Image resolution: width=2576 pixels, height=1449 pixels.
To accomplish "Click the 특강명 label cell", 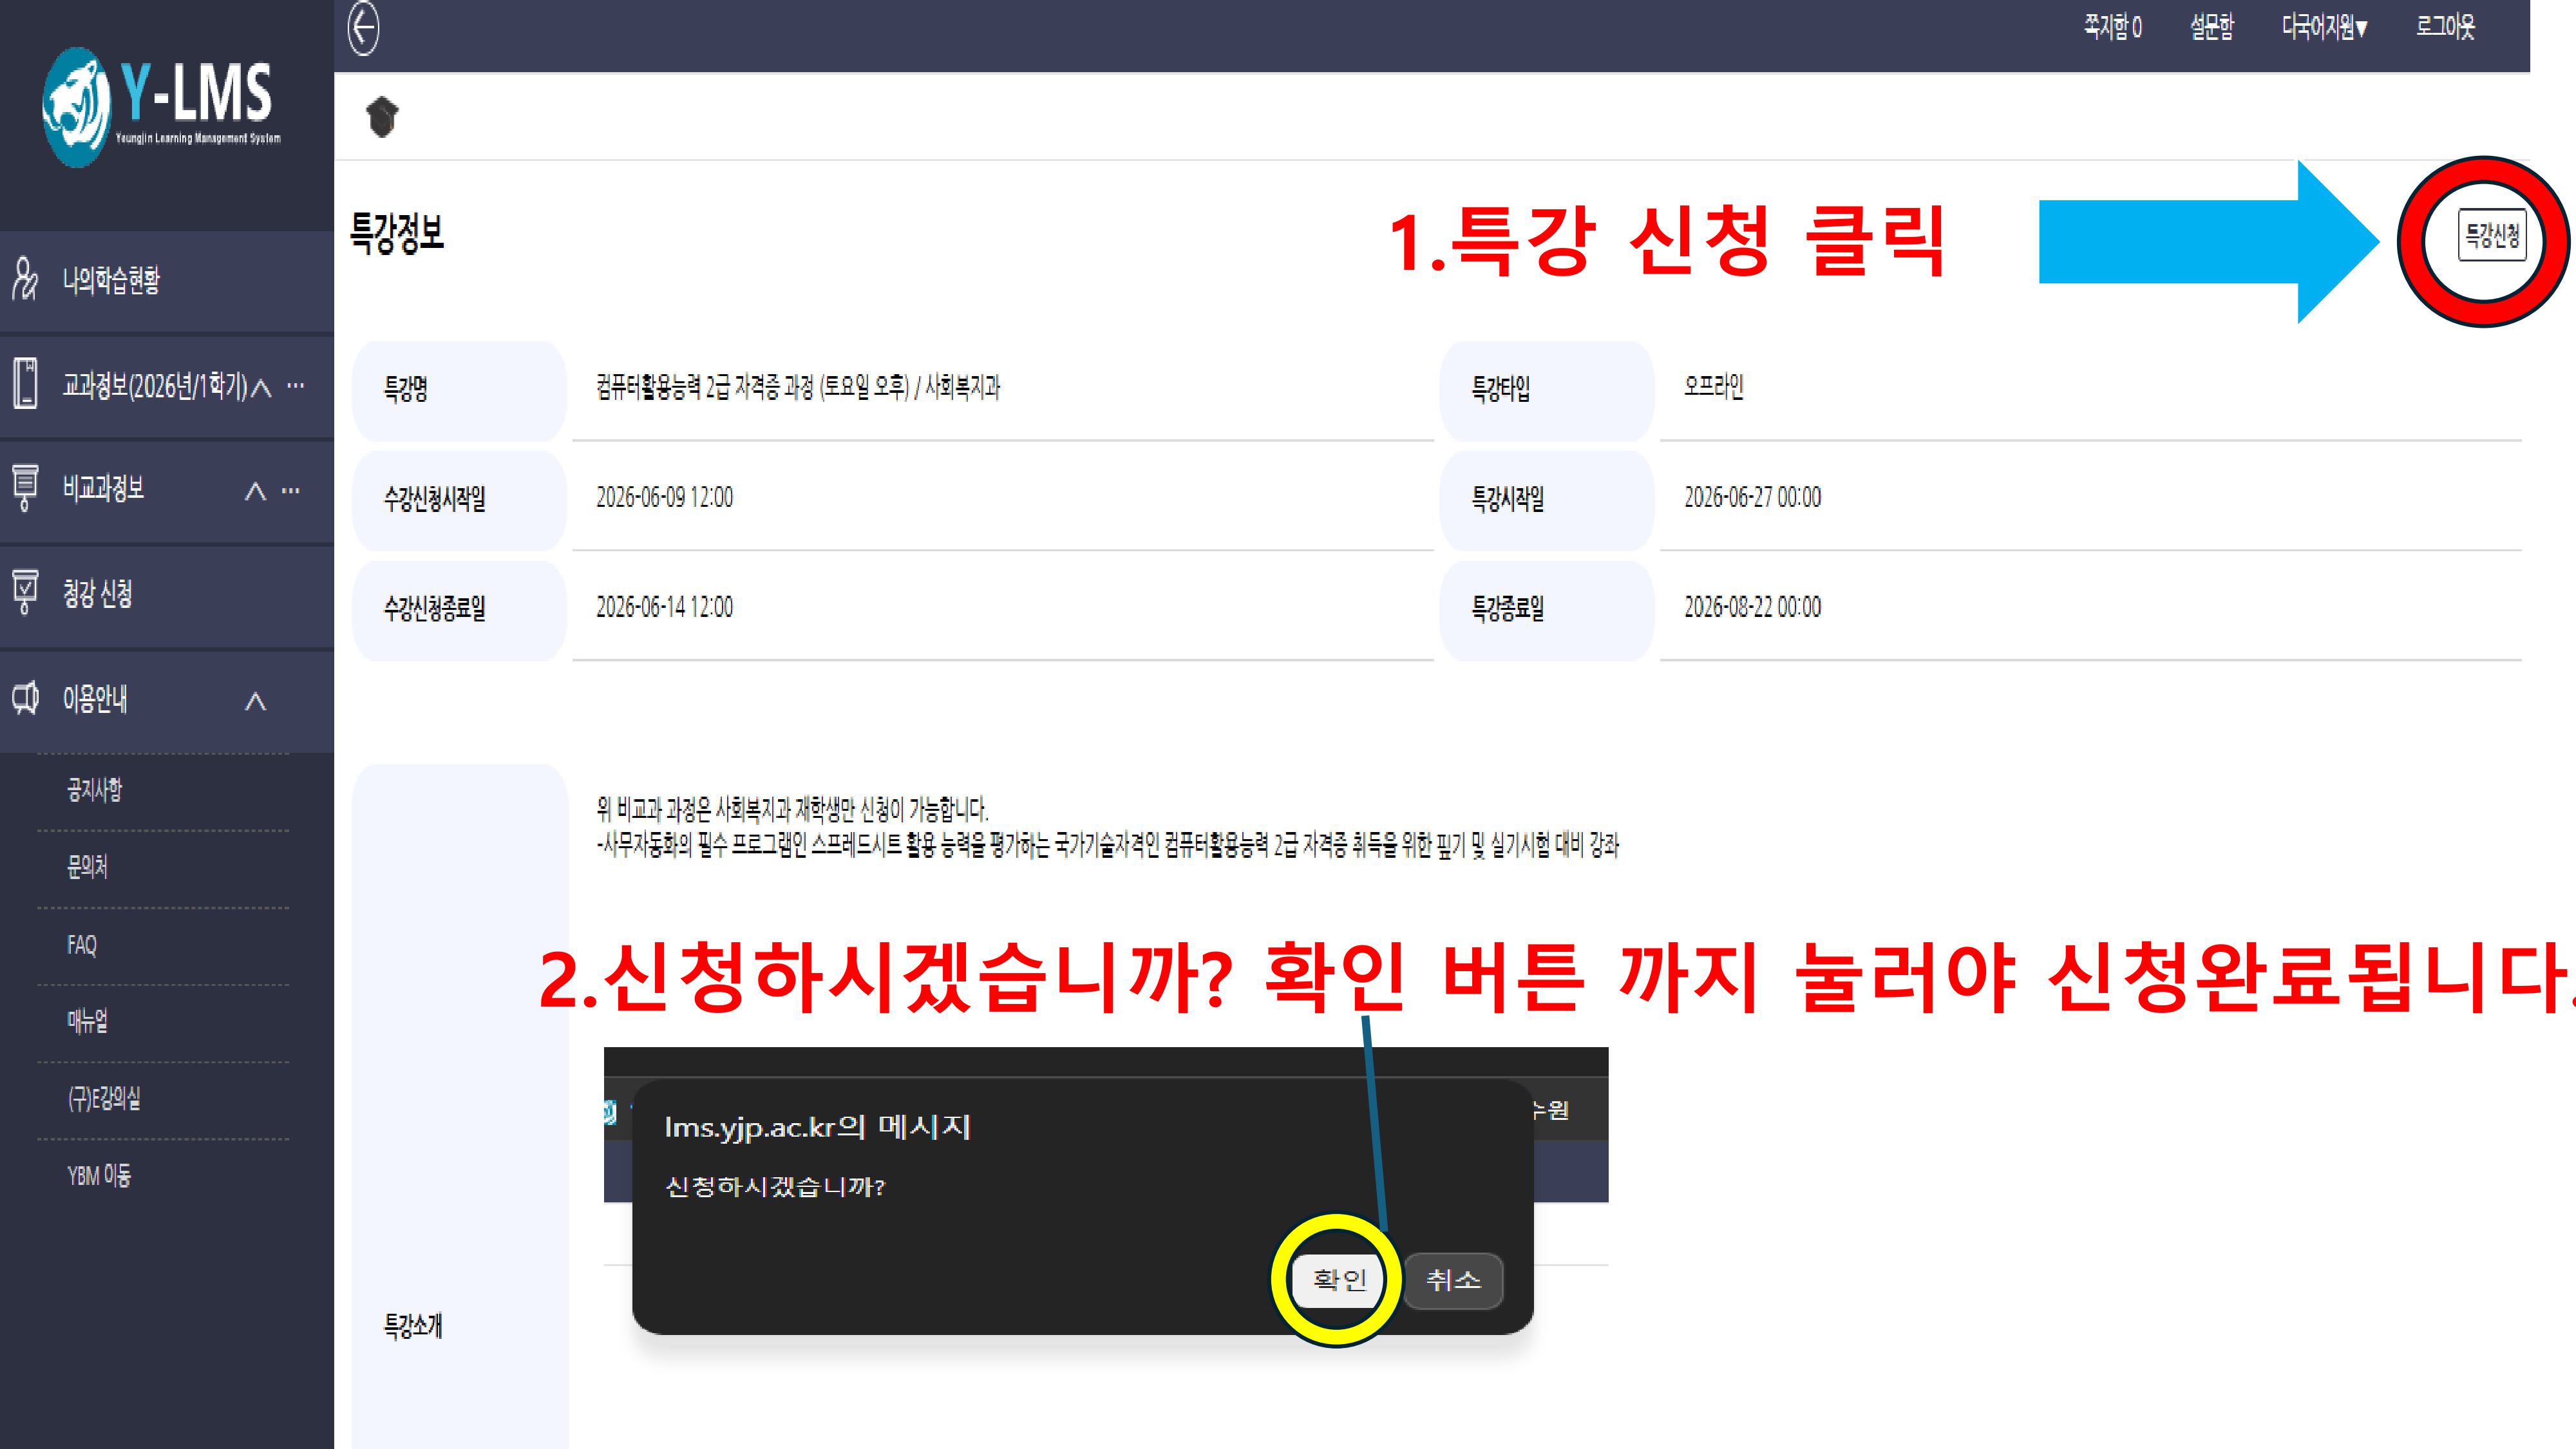I will [x=460, y=390].
